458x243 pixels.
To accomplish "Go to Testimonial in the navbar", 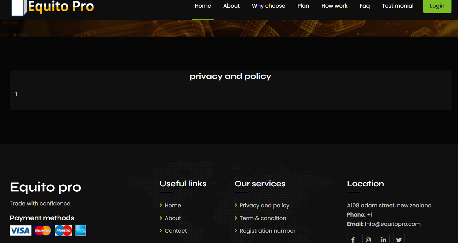I will [x=398, y=6].
